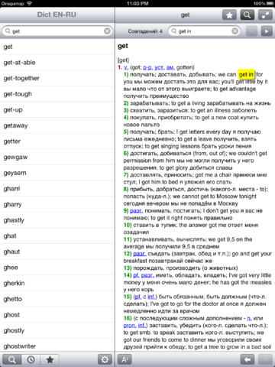
Task: Clear the 'get in' article search field
Action: pyautogui.click(x=235, y=31)
